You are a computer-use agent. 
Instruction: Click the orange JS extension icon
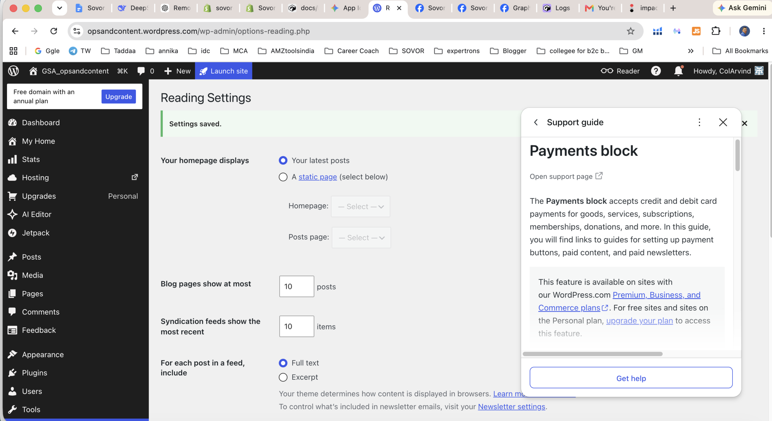click(x=696, y=31)
